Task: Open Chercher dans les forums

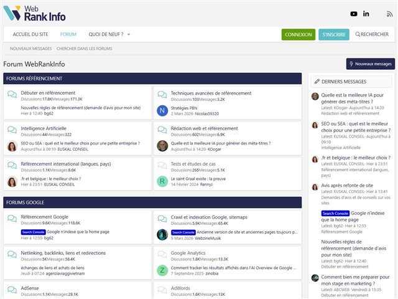Action: click(85, 49)
